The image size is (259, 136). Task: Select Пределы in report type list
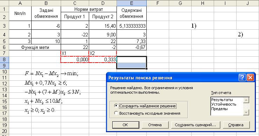tap(220, 109)
